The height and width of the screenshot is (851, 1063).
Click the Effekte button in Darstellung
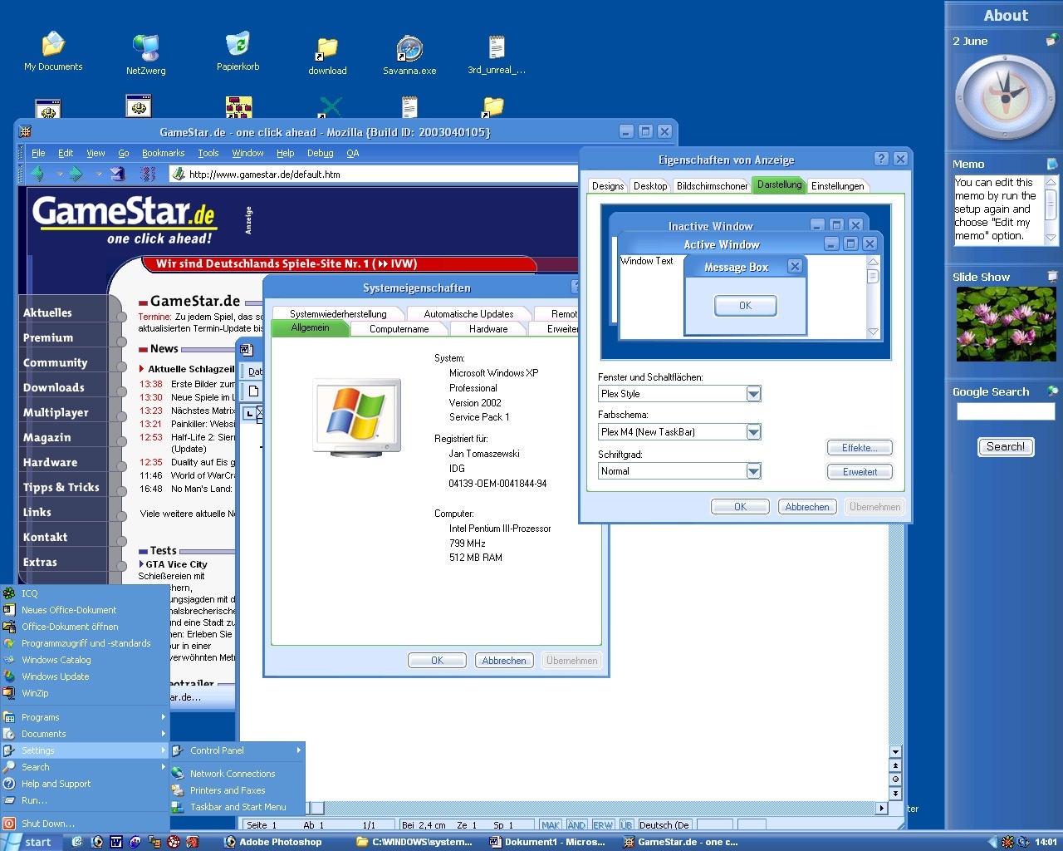coord(860,447)
